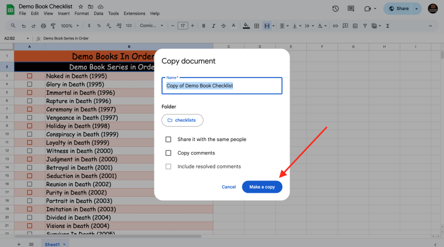Click the document Name input field
The width and height of the screenshot is (444, 247).
[222, 86]
